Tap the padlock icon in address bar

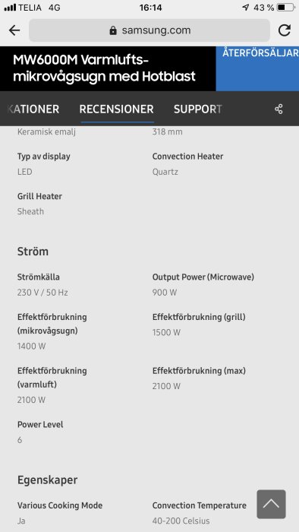point(113,30)
